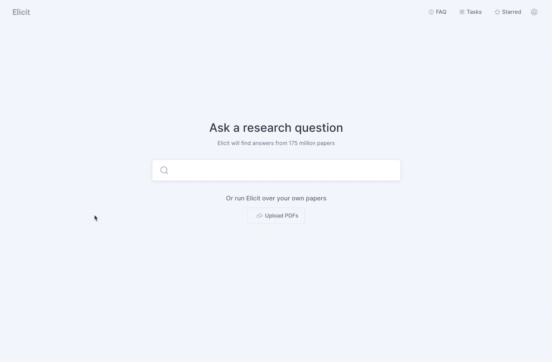Focus the research question search field
Image resolution: width=552 pixels, height=362 pixels.
[x=282, y=170]
